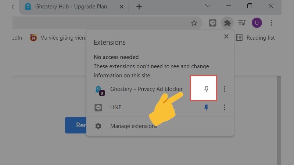Open more options for LINE extension
The height and width of the screenshot is (165, 294).
[x=225, y=107]
